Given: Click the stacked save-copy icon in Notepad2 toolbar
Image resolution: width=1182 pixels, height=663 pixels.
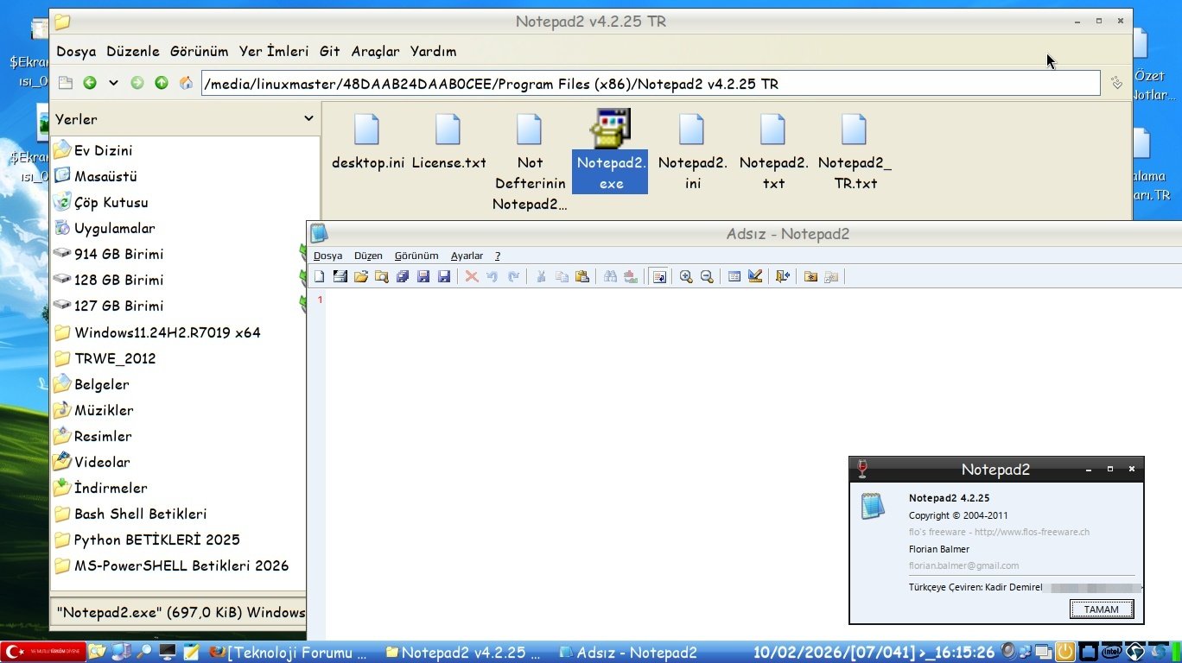Looking at the screenshot, I should click(x=403, y=276).
